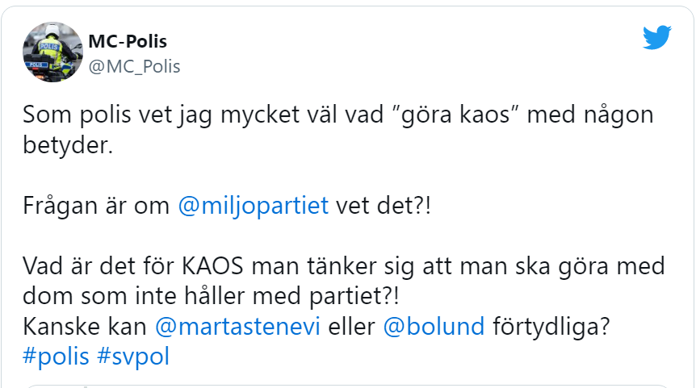
Task: Open the MC-Polis profile avatar
Action: [x=51, y=51]
